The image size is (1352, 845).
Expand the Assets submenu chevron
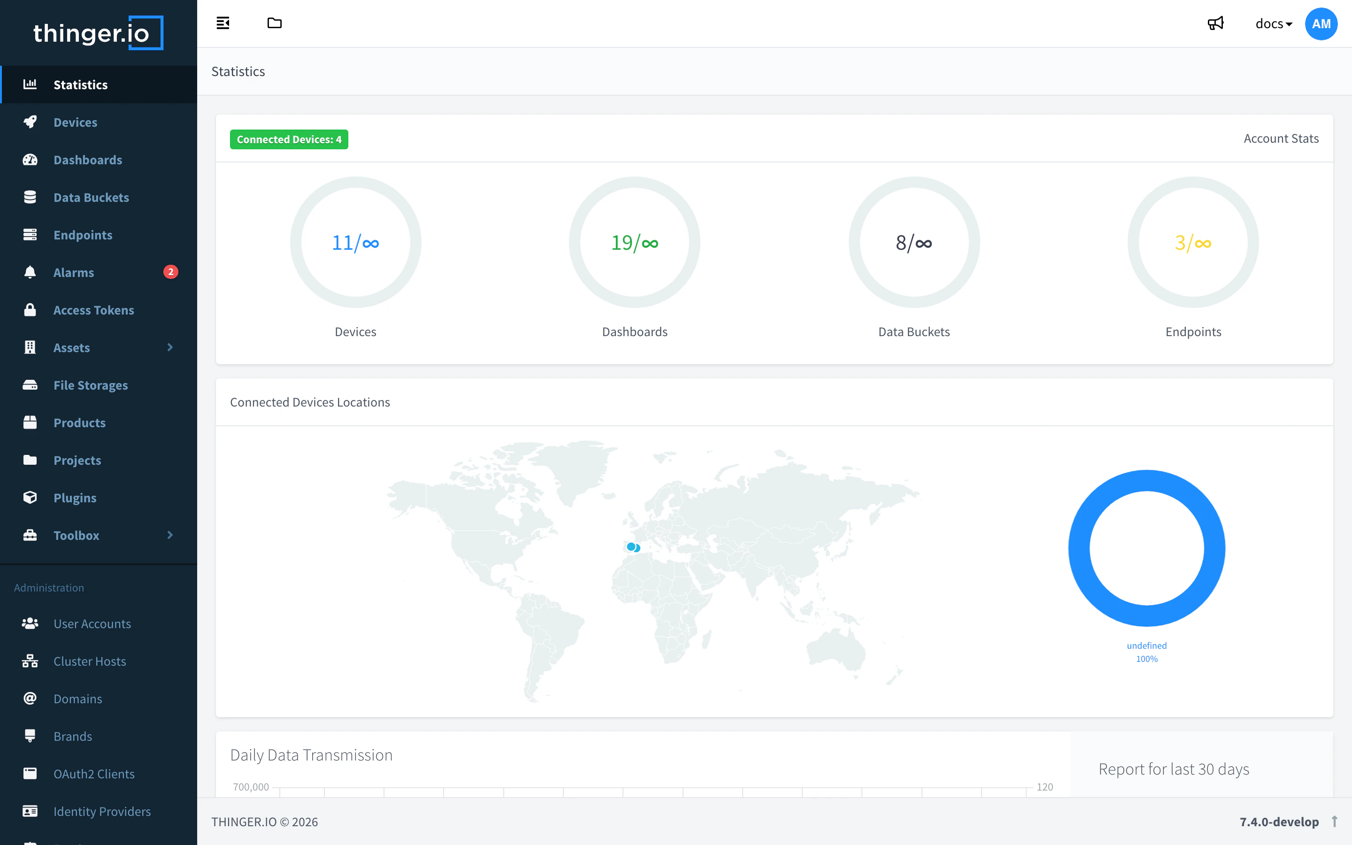pyautogui.click(x=170, y=347)
